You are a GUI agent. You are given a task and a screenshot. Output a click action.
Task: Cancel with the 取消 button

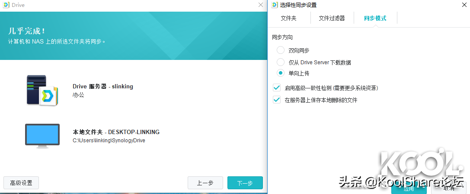point(449,188)
